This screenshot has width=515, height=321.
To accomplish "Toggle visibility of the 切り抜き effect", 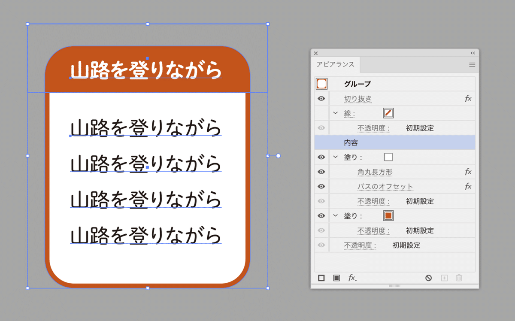I will 321,99.
